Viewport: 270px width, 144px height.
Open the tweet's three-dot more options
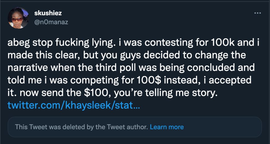coord(257,13)
